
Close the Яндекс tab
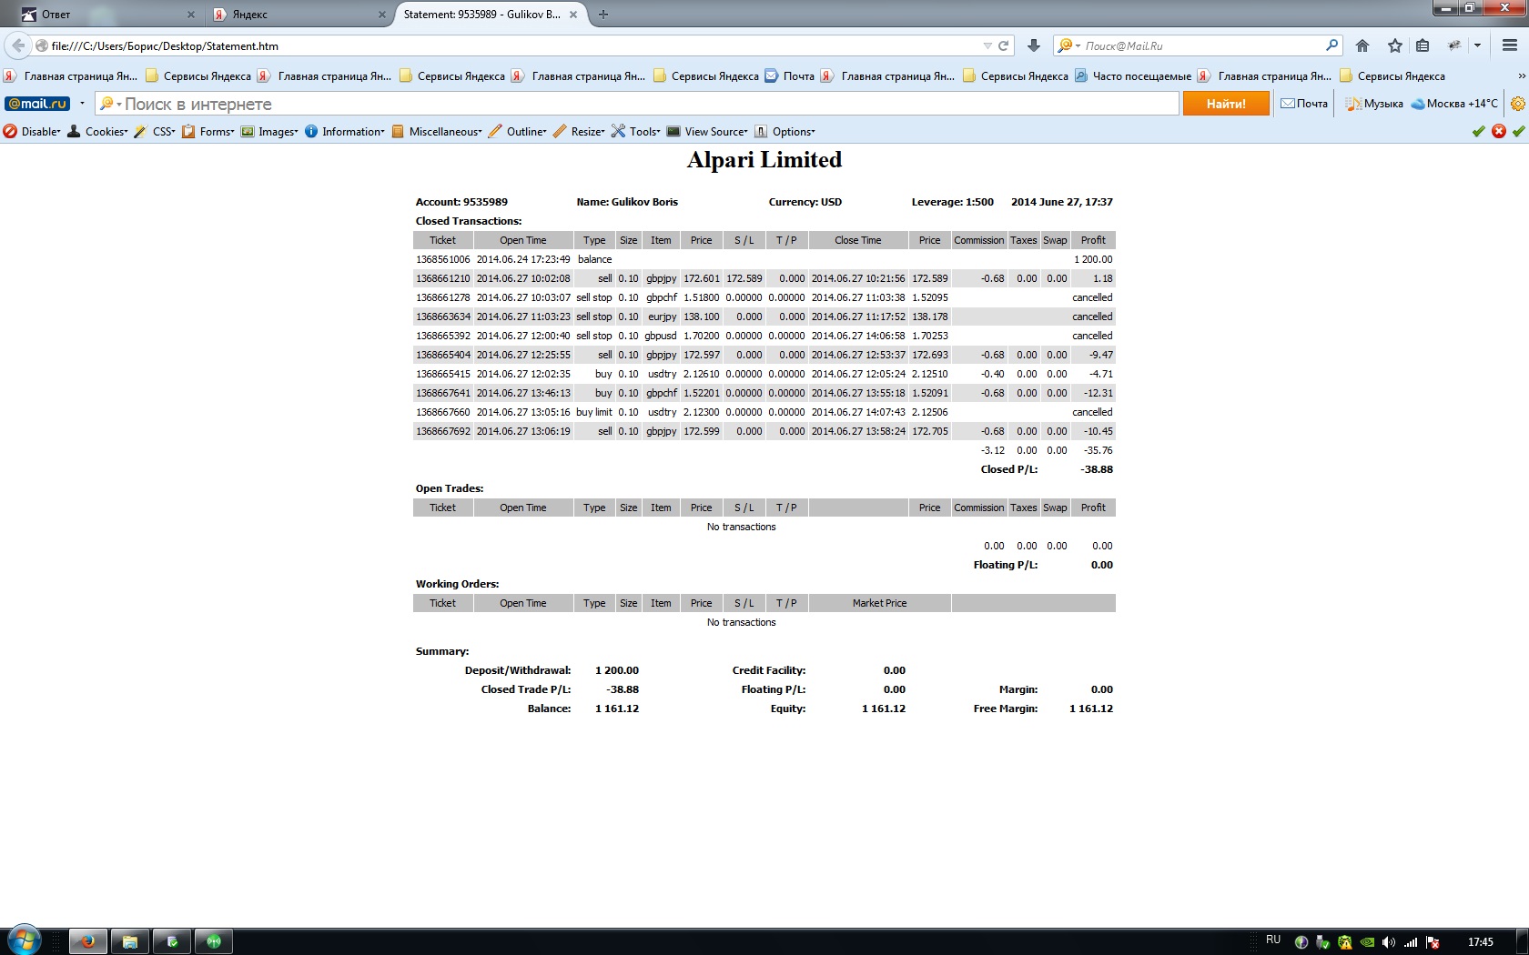tap(382, 15)
